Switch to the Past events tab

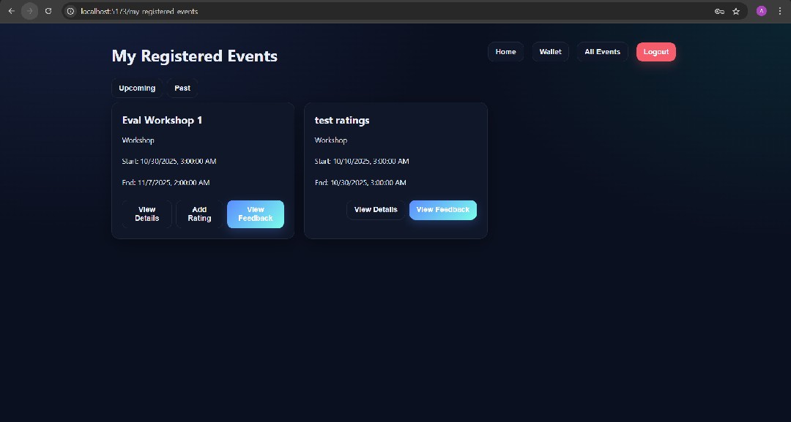coord(182,88)
